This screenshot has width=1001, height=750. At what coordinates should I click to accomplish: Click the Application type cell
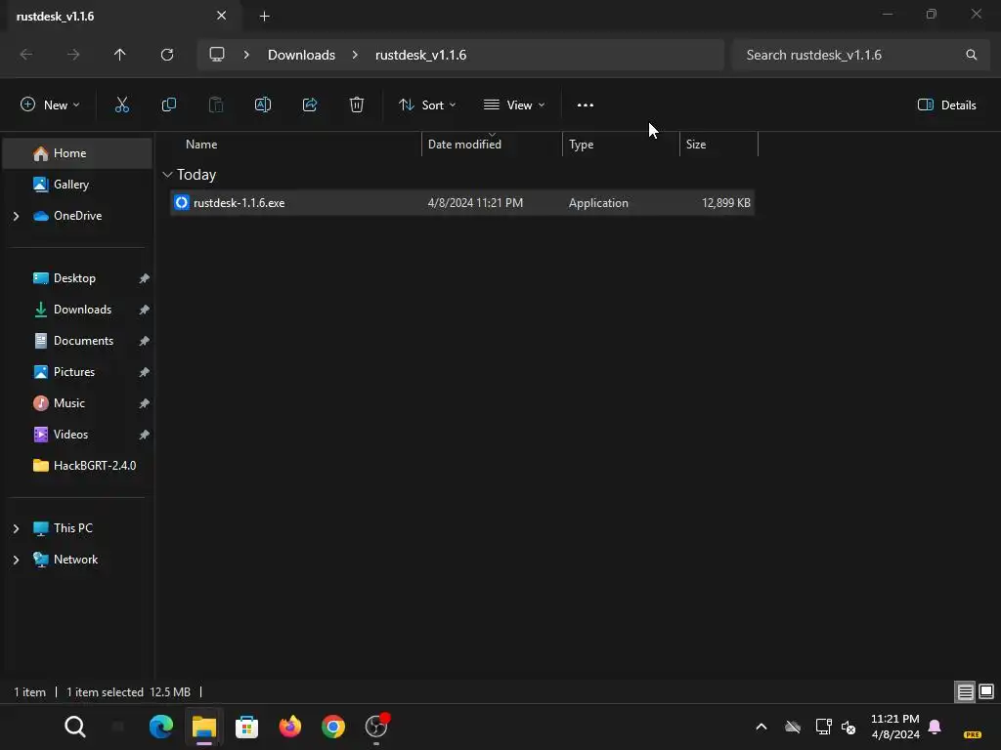598,203
